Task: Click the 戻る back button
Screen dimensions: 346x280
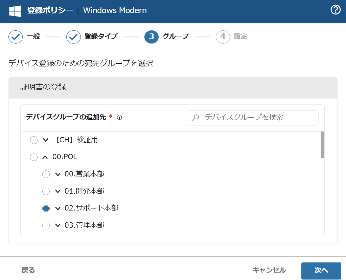Action: 28,270
